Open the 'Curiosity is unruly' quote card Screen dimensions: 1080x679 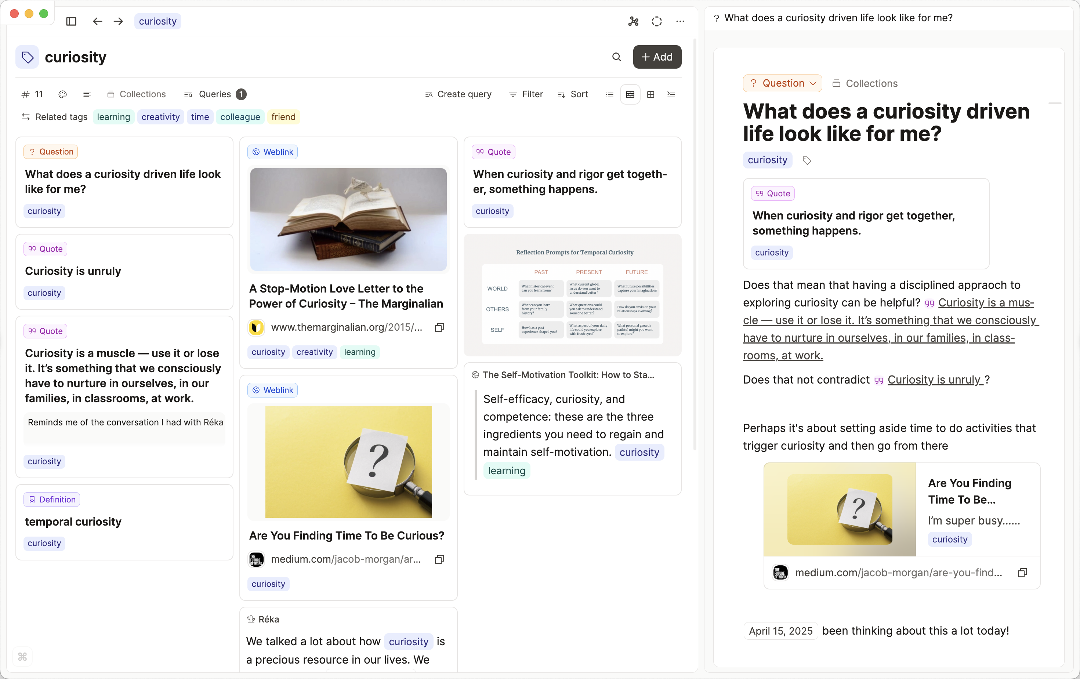(x=124, y=271)
